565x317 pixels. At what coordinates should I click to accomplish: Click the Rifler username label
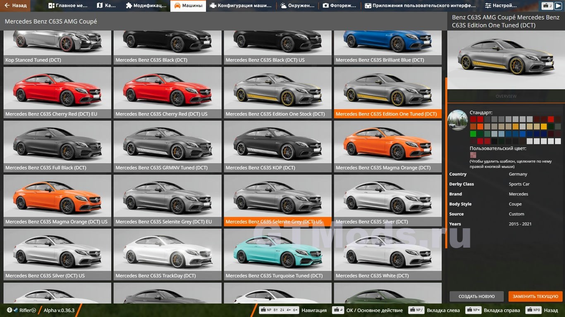28,310
